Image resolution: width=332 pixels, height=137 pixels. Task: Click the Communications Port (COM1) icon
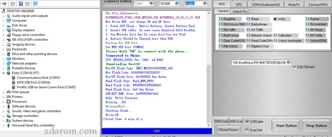coord(14,78)
